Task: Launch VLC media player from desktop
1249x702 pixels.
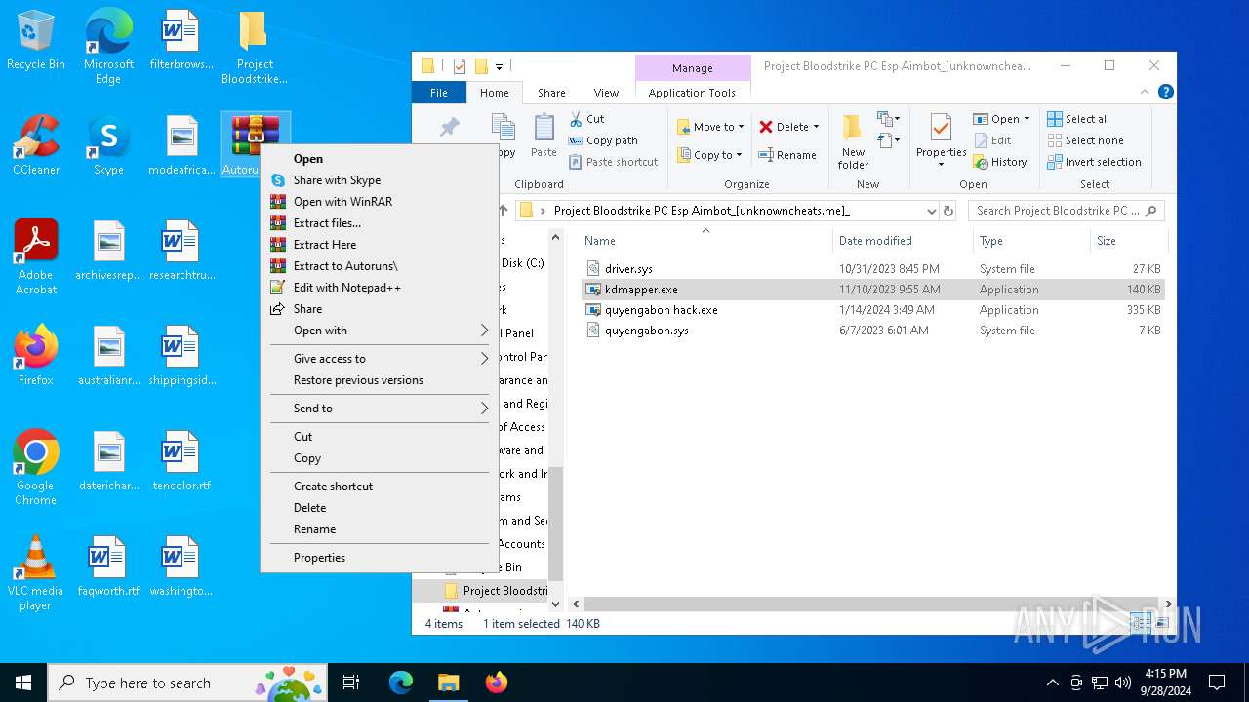Action: click(x=35, y=573)
